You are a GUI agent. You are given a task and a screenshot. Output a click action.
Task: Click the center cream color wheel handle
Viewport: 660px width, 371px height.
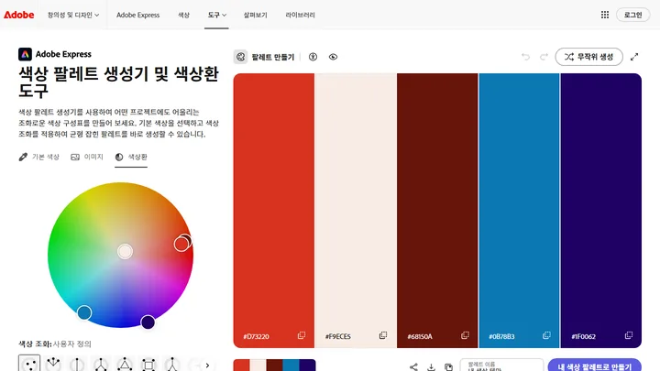point(125,252)
